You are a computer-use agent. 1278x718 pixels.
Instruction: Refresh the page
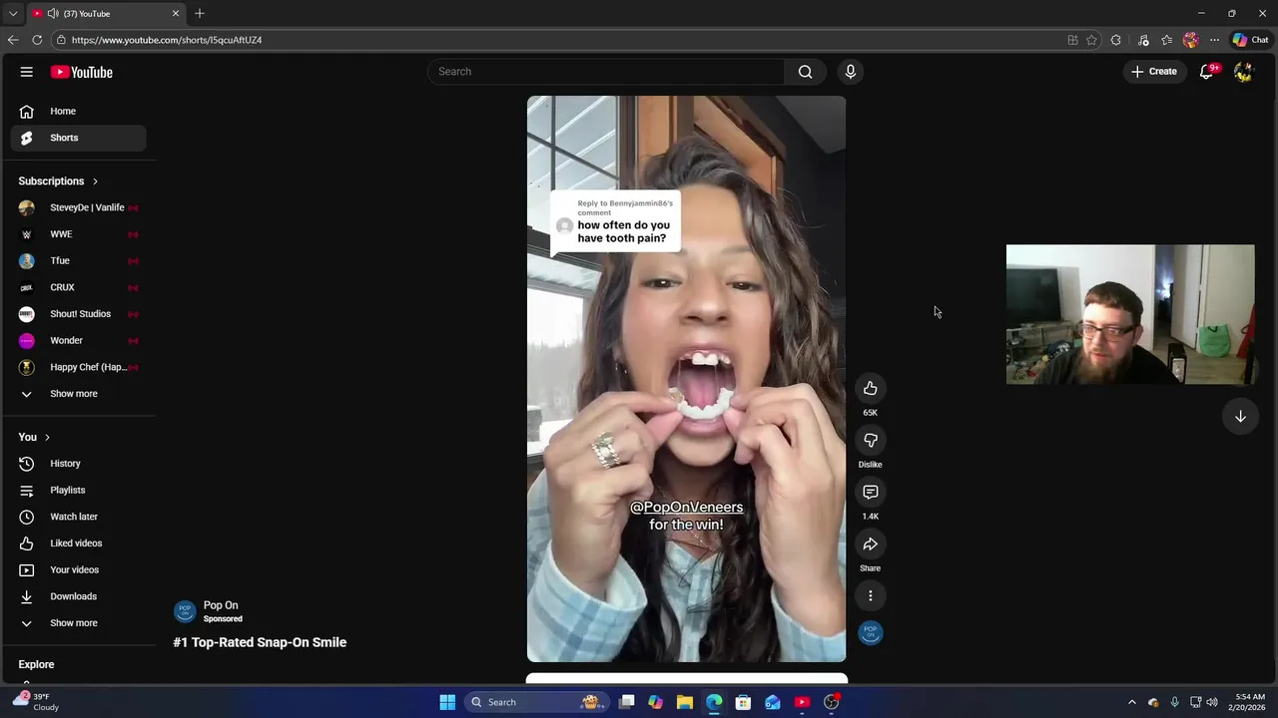point(37,40)
